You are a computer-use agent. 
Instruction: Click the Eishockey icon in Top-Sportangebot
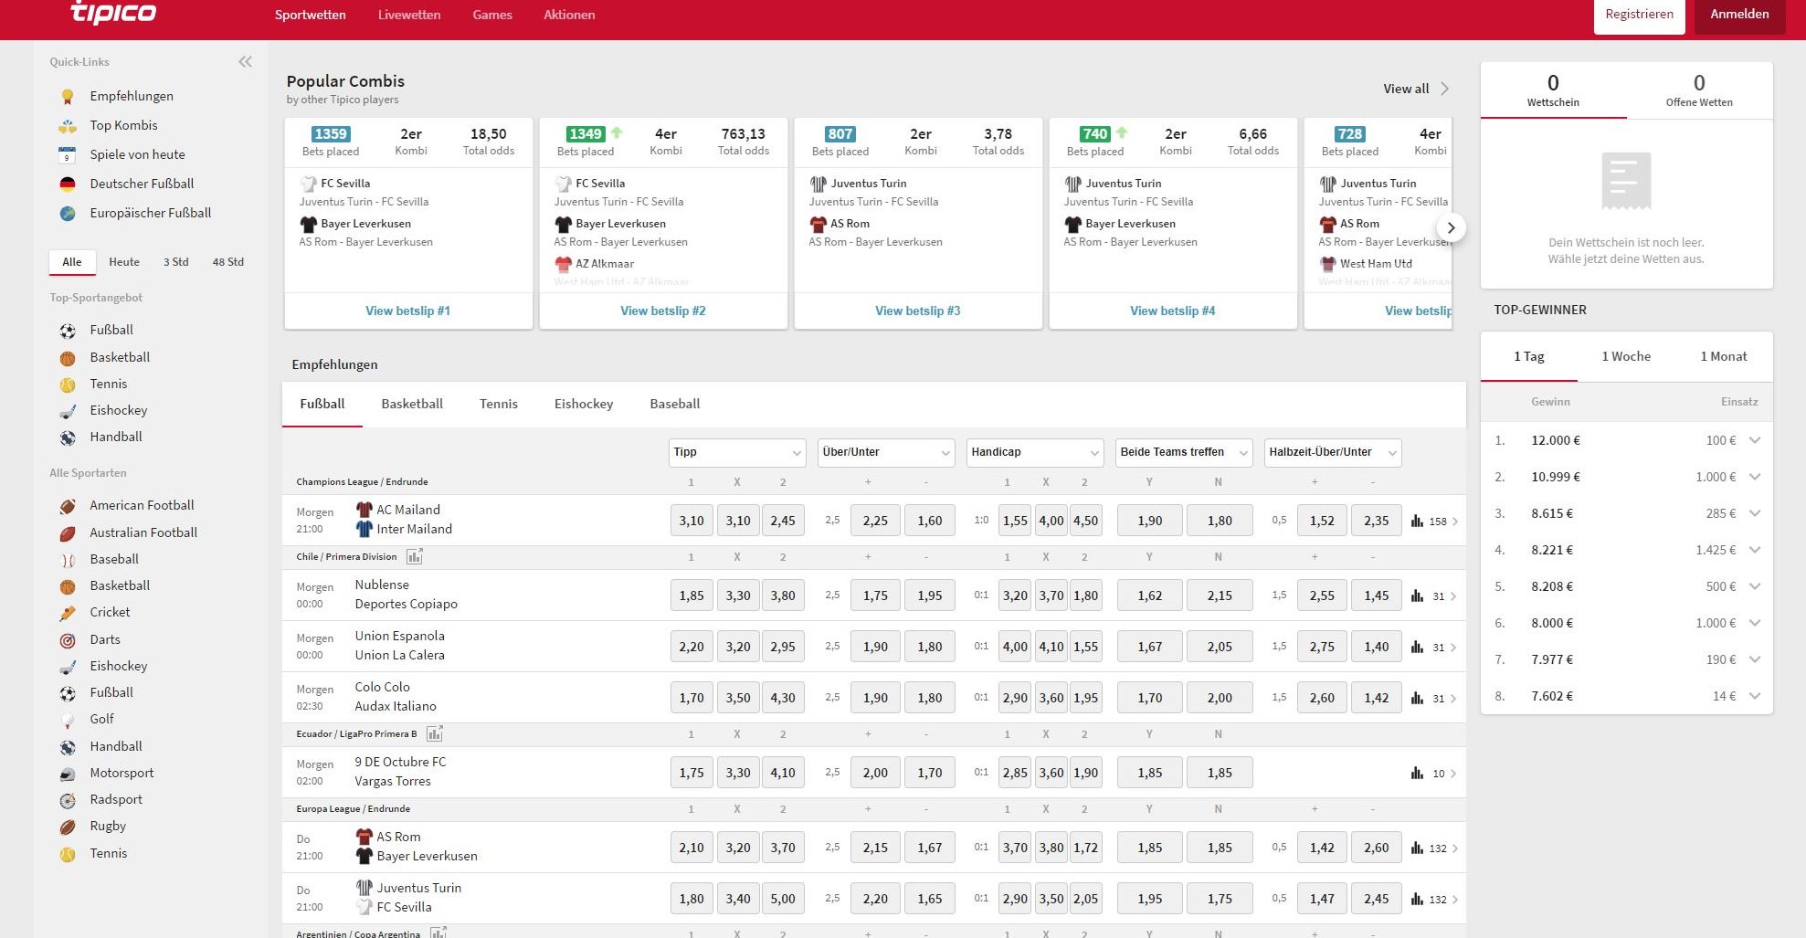click(68, 411)
